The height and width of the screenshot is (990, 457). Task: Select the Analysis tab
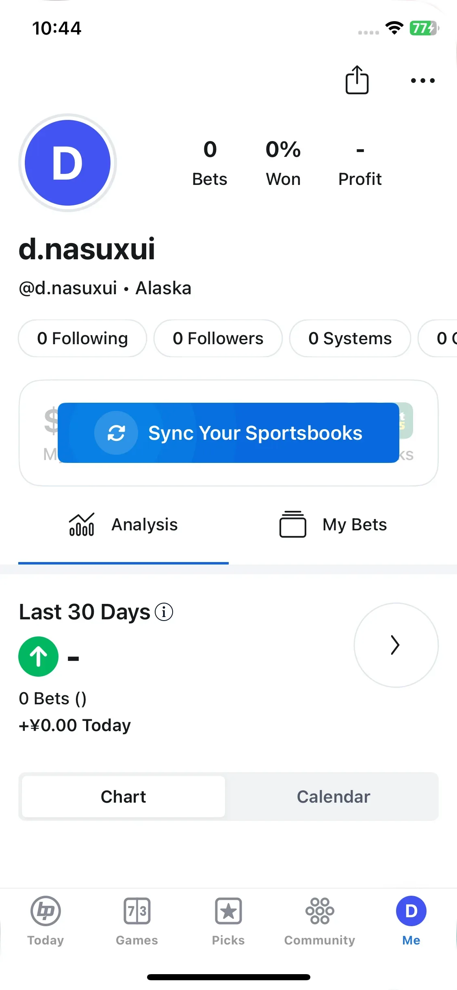123,524
